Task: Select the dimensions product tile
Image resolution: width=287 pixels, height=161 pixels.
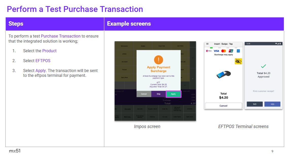Action: [124, 46]
